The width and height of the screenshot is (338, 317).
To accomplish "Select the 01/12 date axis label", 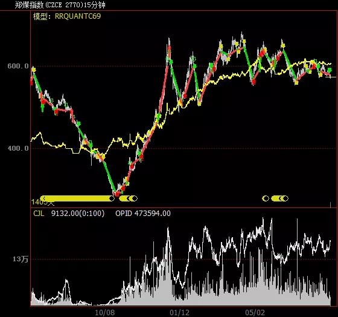I will pos(180,312).
